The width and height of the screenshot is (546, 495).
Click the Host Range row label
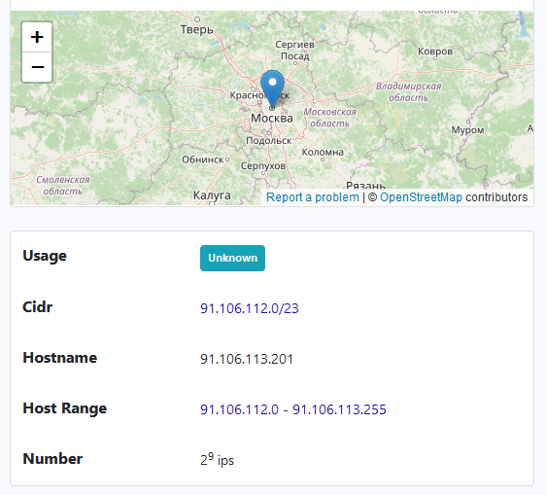coord(65,408)
